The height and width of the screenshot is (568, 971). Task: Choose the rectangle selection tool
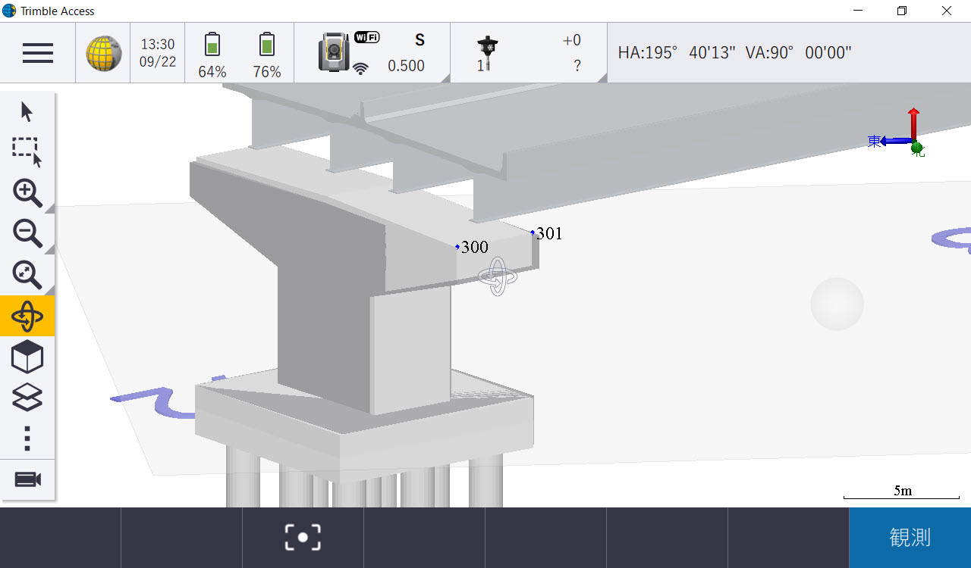click(27, 151)
